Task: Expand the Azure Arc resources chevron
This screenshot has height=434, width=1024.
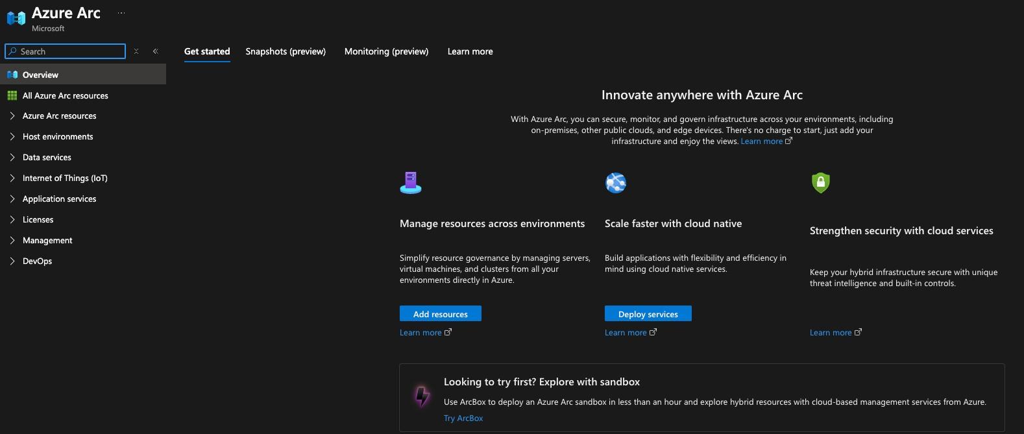Action: [12, 116]
